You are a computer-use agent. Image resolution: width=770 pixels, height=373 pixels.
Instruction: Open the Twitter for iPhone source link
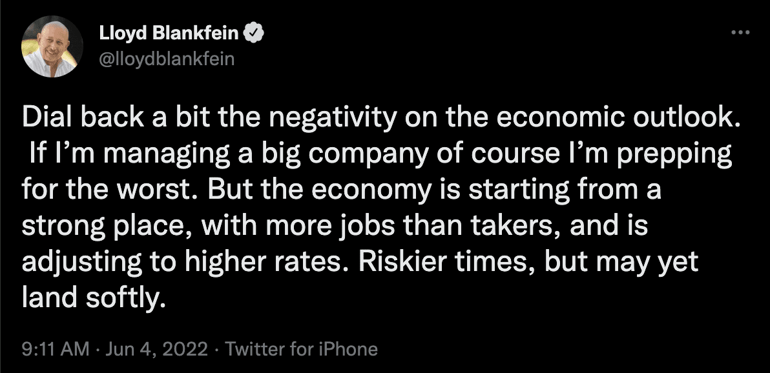coord(300,349)
